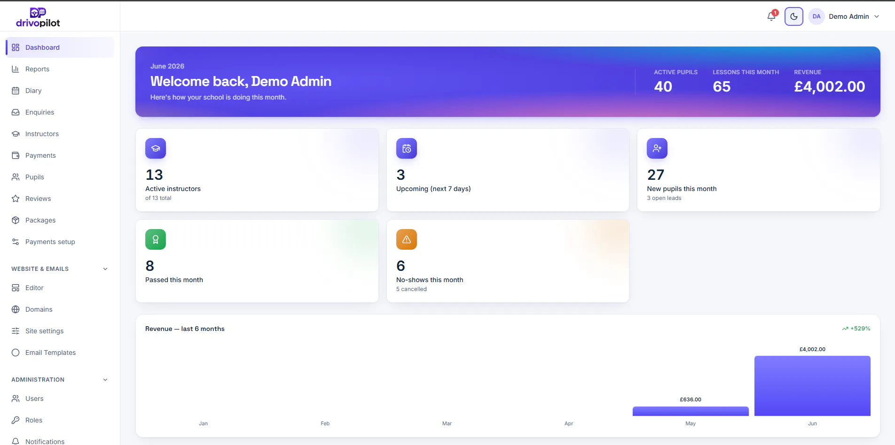
Task: Click the £4,002.00 revenue figure in banner
Action: (x=830, y=86)
